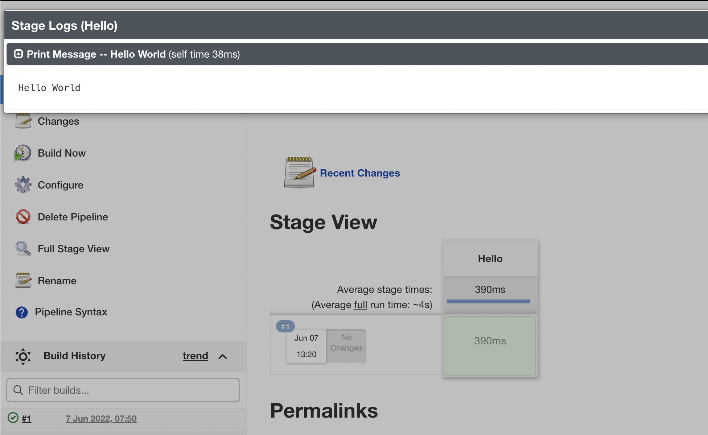Image resolution: width=708 pixels, height=435 pixels.
Task: Click the Full Stage View magnifier icon
Action: [x=23, y=249]
